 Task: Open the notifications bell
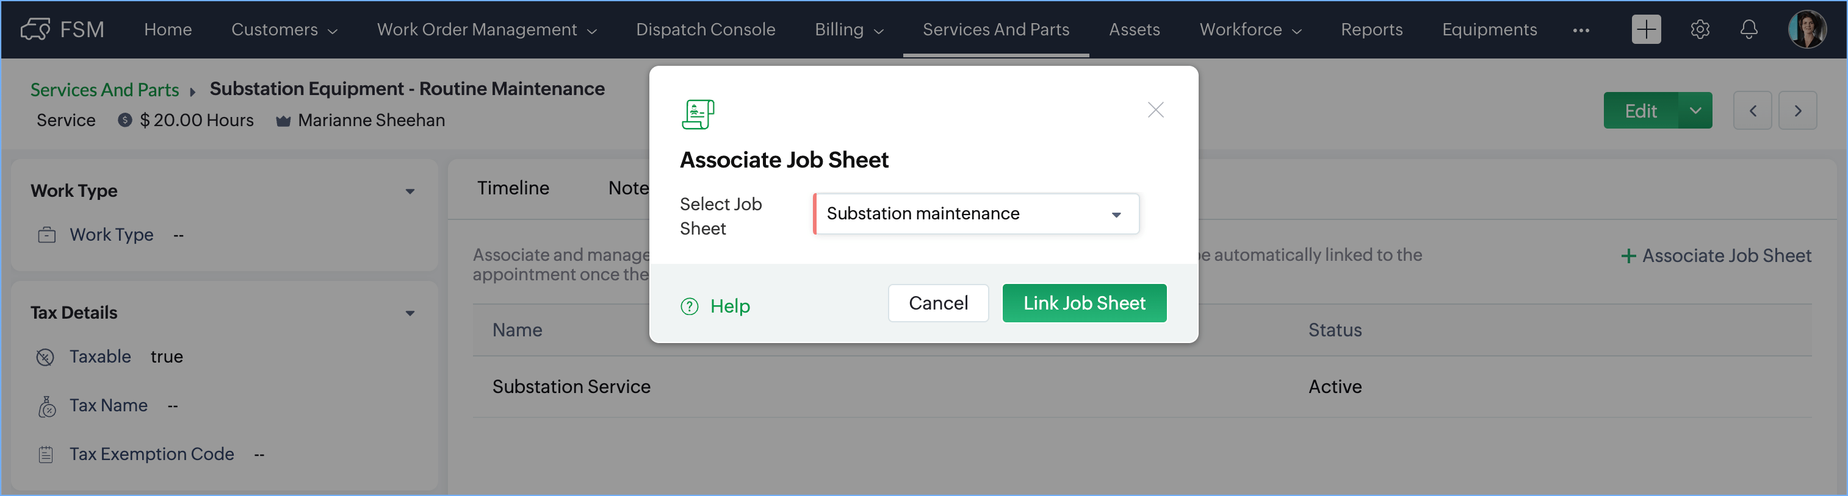(x=1749, y=29)
